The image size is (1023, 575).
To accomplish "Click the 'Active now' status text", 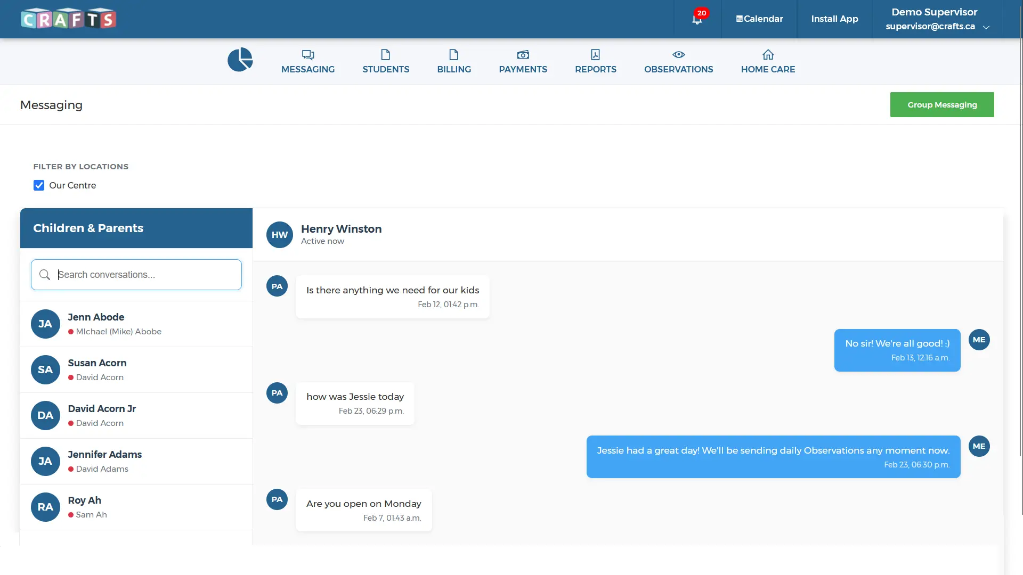I will (x=322, y=241).
